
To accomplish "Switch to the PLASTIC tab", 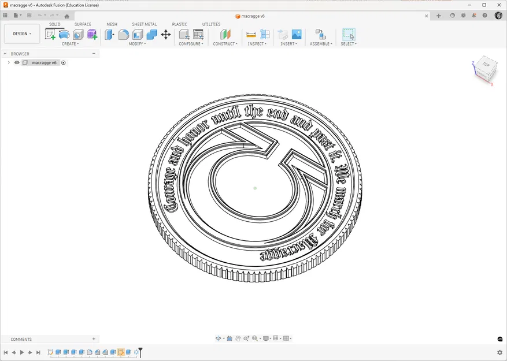I will [179, 24].
